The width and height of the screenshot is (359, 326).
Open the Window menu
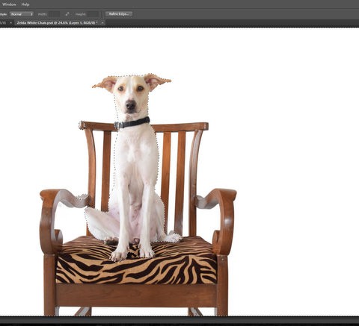[x=9, y=4]
